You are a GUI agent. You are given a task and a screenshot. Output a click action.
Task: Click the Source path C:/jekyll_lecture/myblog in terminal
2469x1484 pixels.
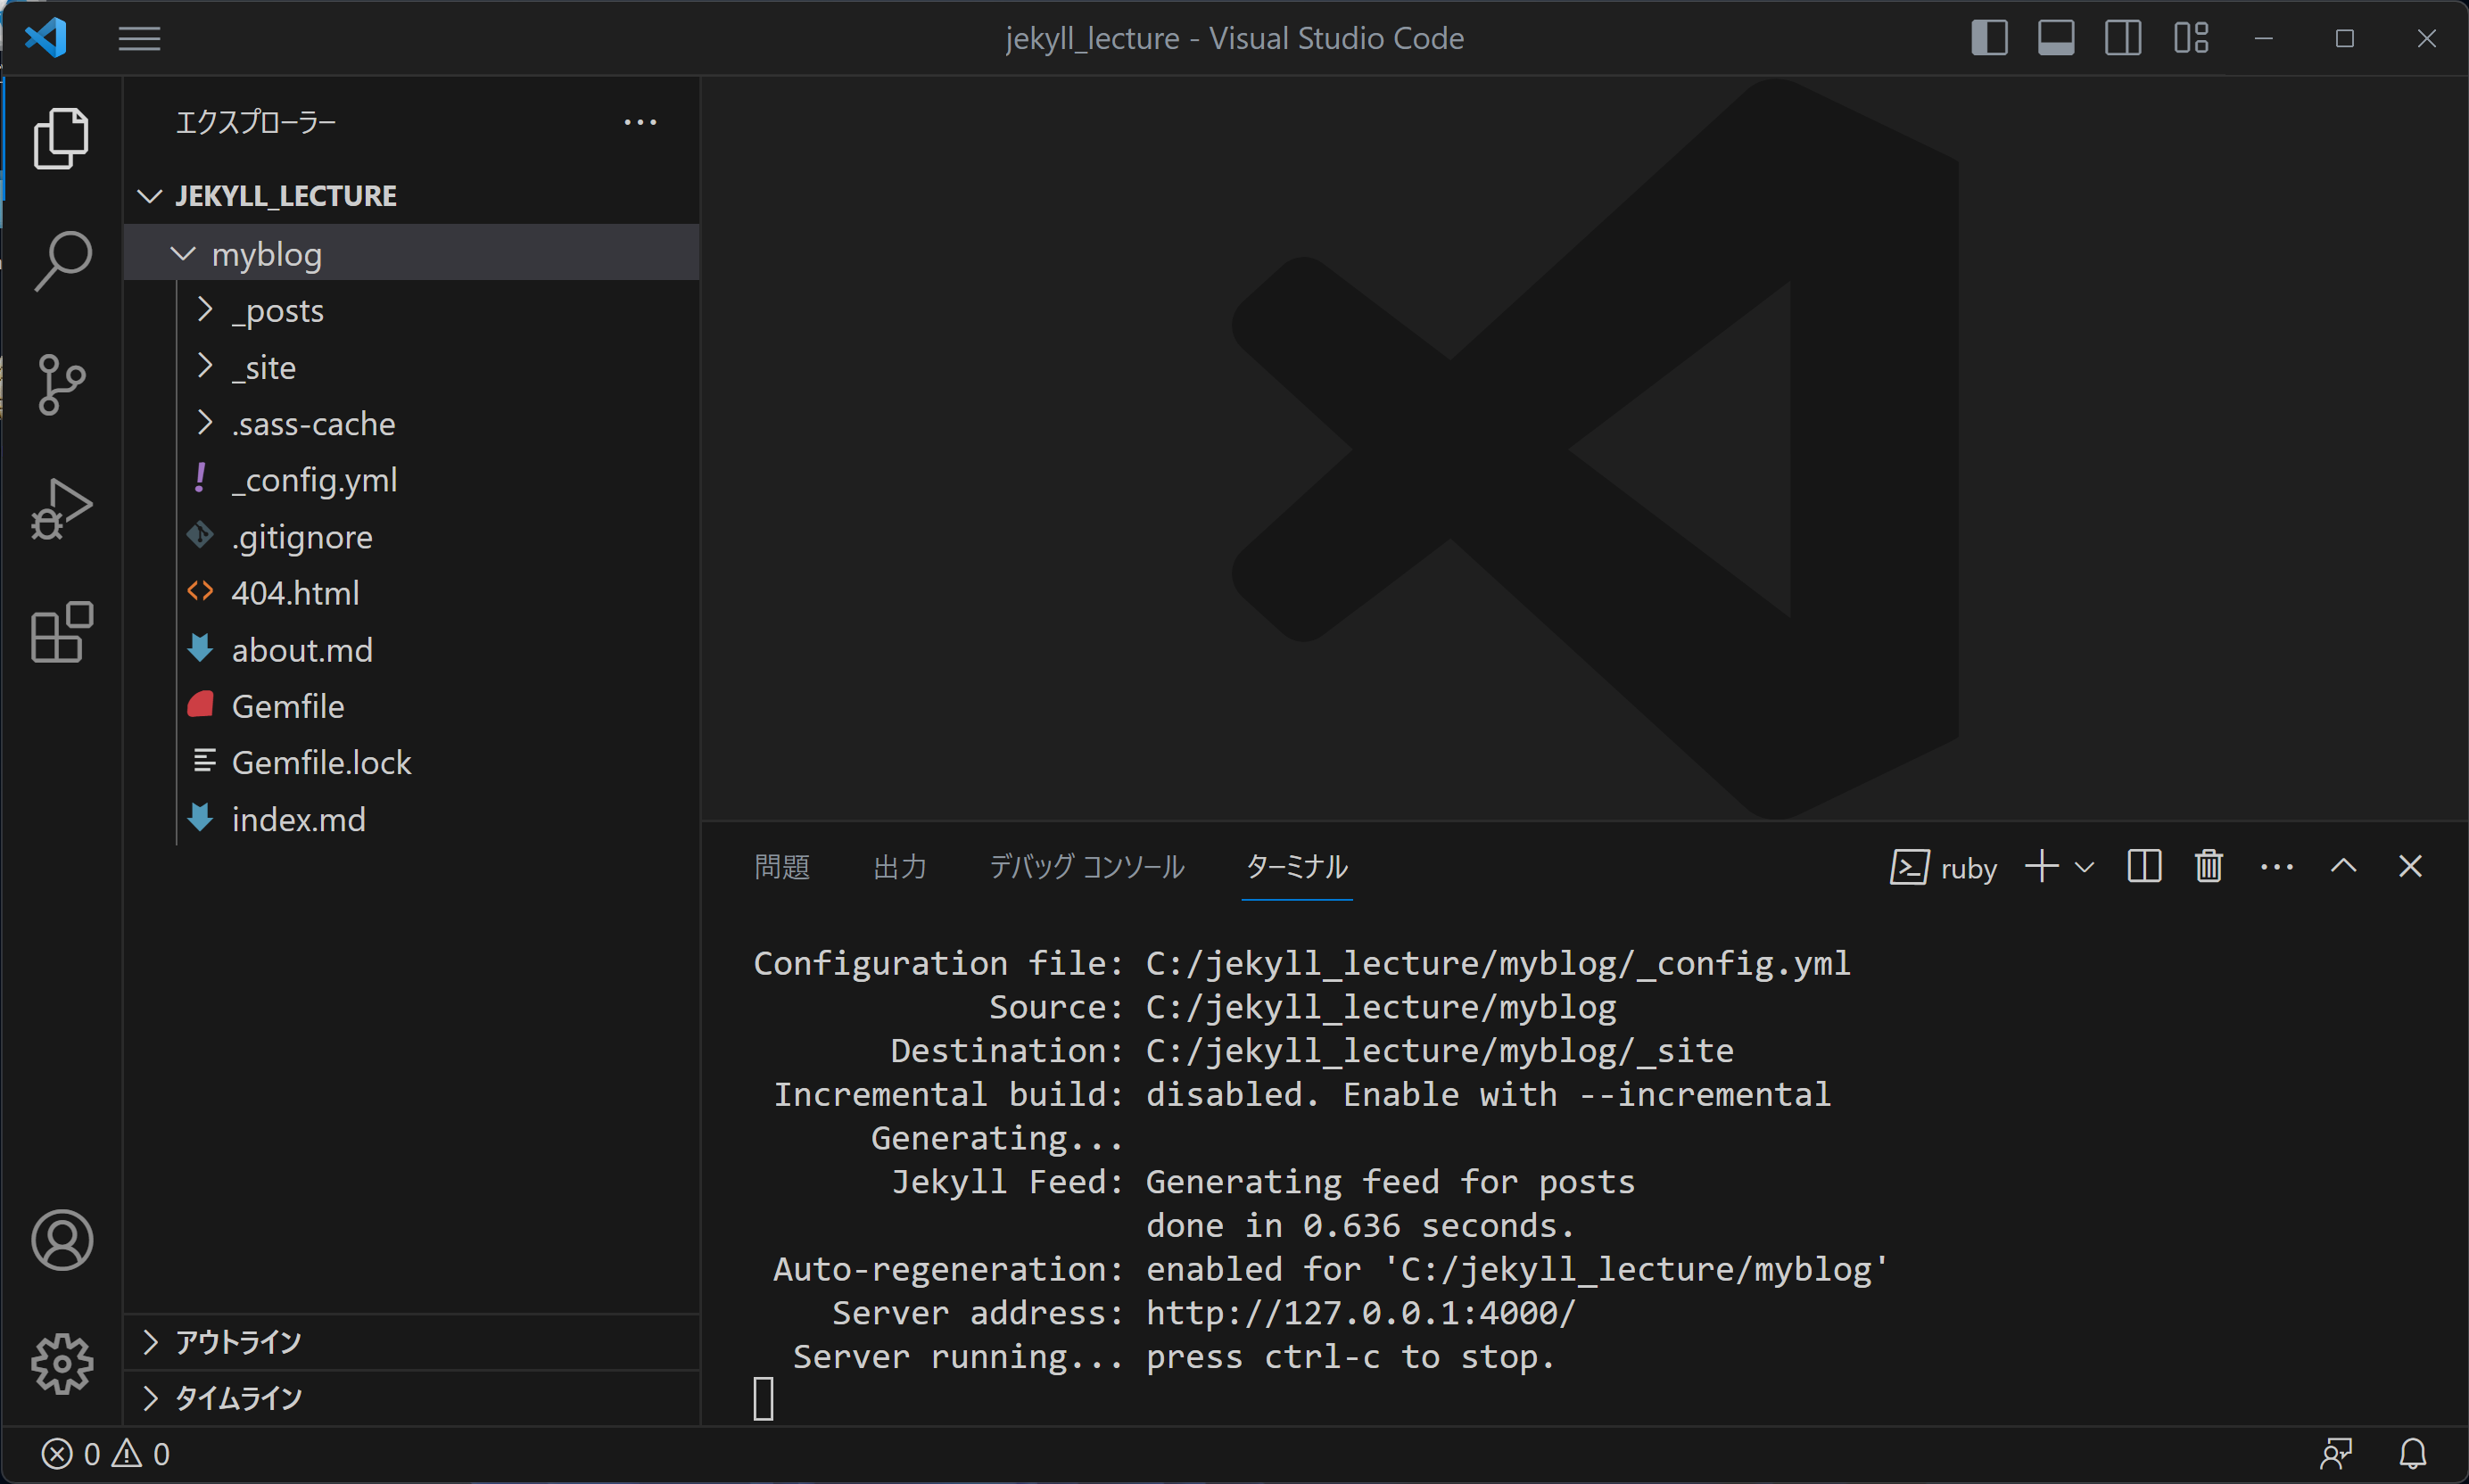1381,1007
